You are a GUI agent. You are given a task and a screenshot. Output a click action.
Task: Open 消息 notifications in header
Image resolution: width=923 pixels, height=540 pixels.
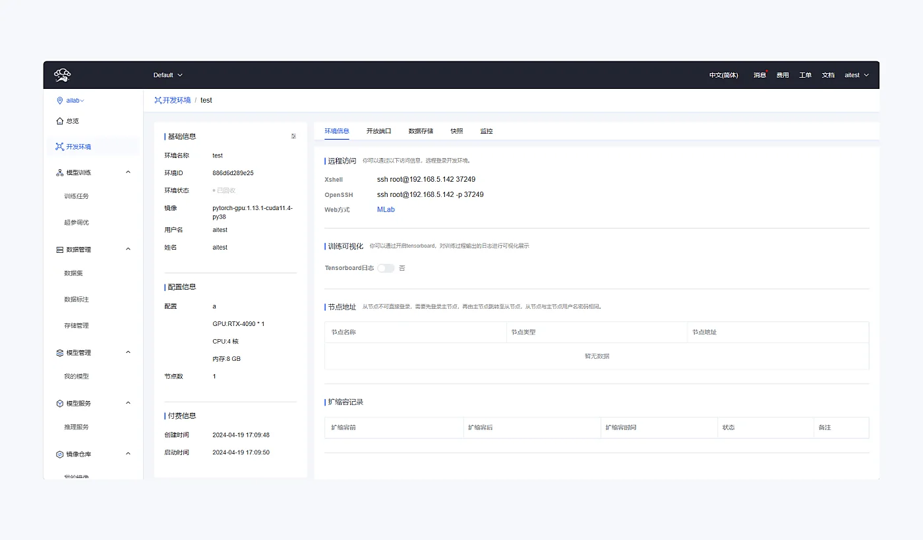[759, 75]
